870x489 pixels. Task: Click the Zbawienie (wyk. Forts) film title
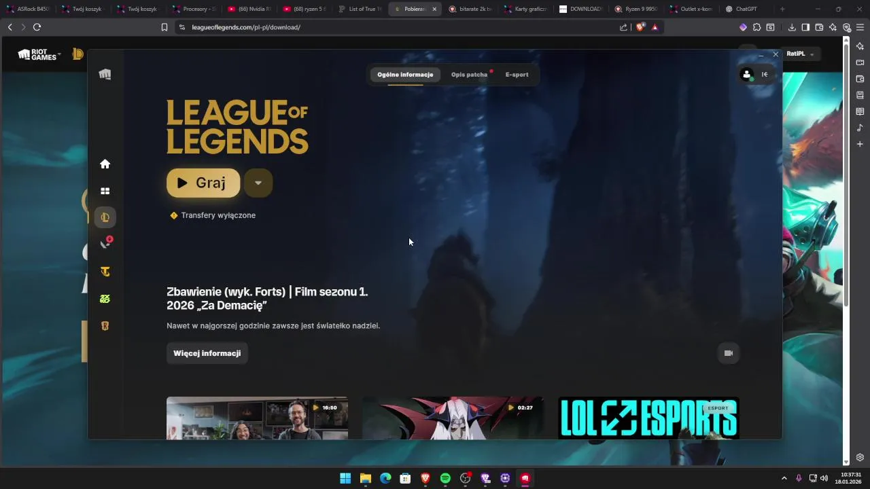(x=267, y=299)
